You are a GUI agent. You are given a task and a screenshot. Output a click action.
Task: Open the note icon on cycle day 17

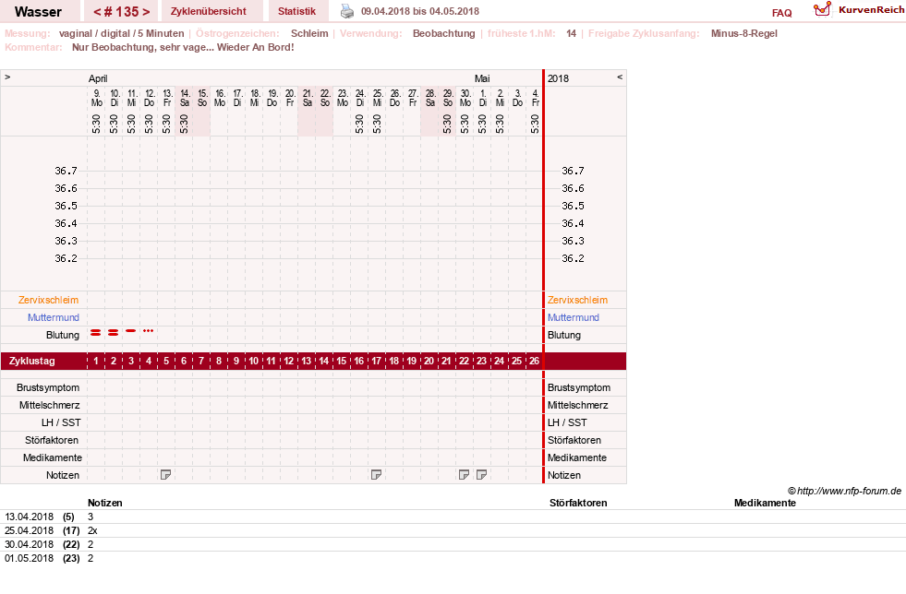pos(376,475)
